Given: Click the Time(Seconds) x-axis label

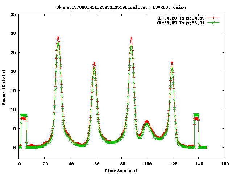Looking at the screenshot, I should pos(121,171).
